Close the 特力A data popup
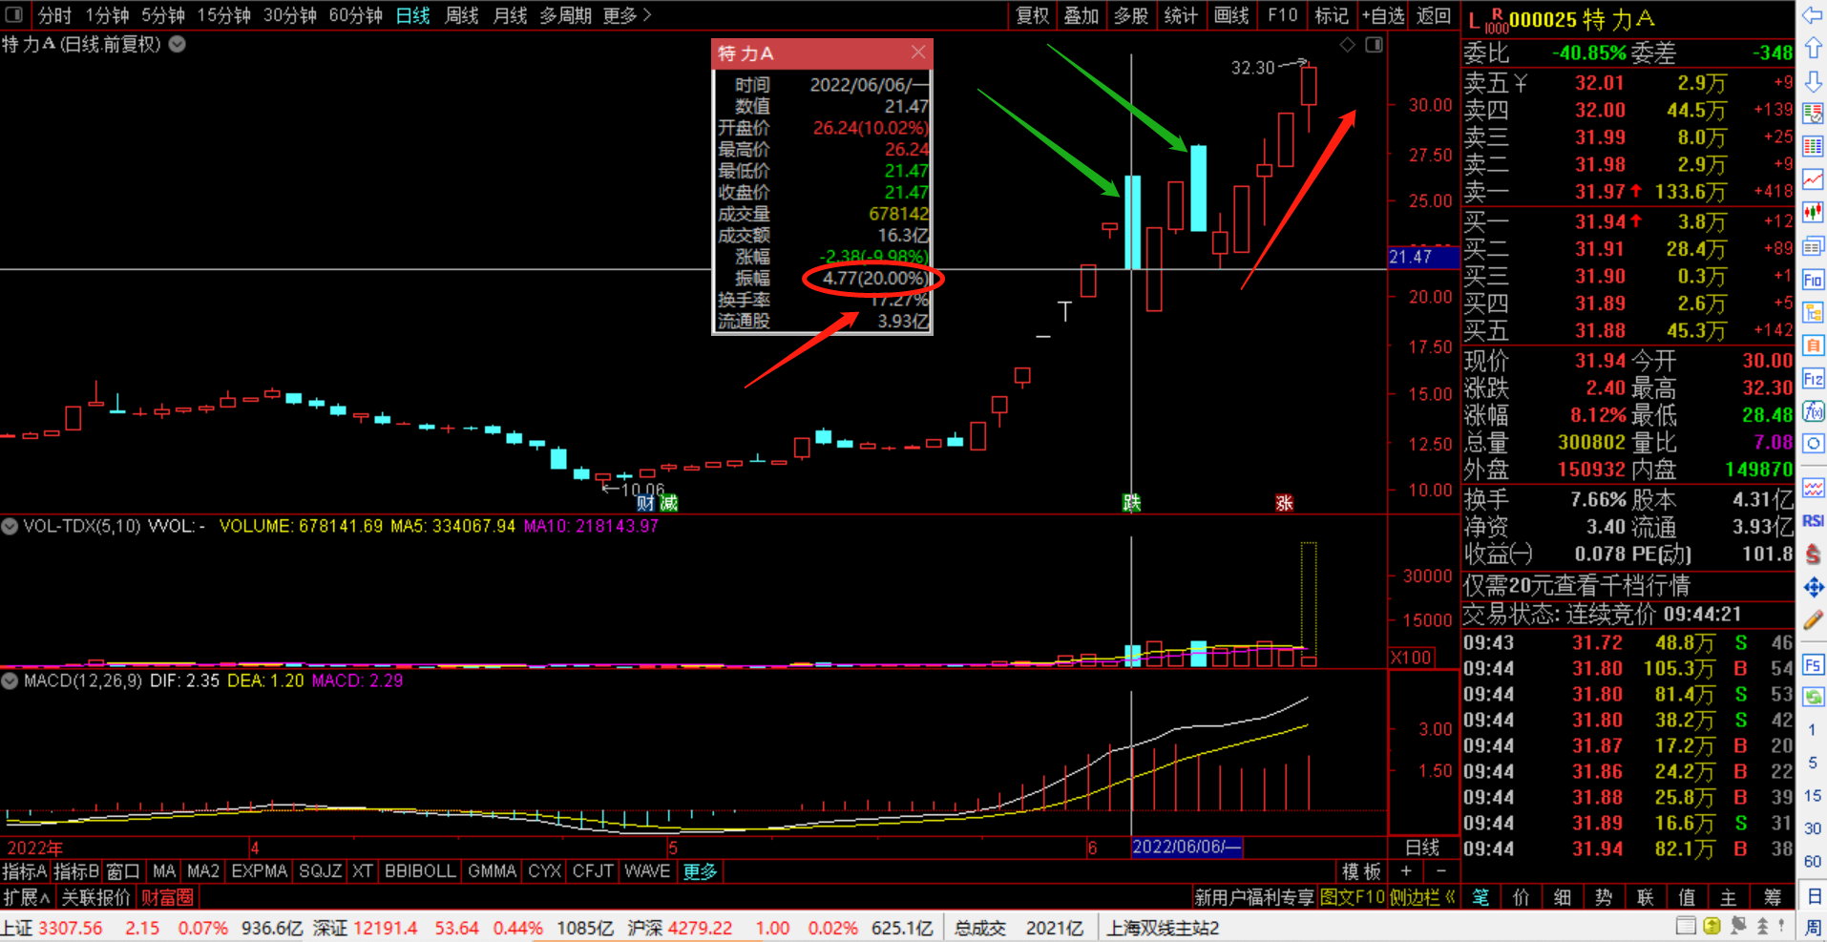The image size is (1827, 942). [918, 52]
